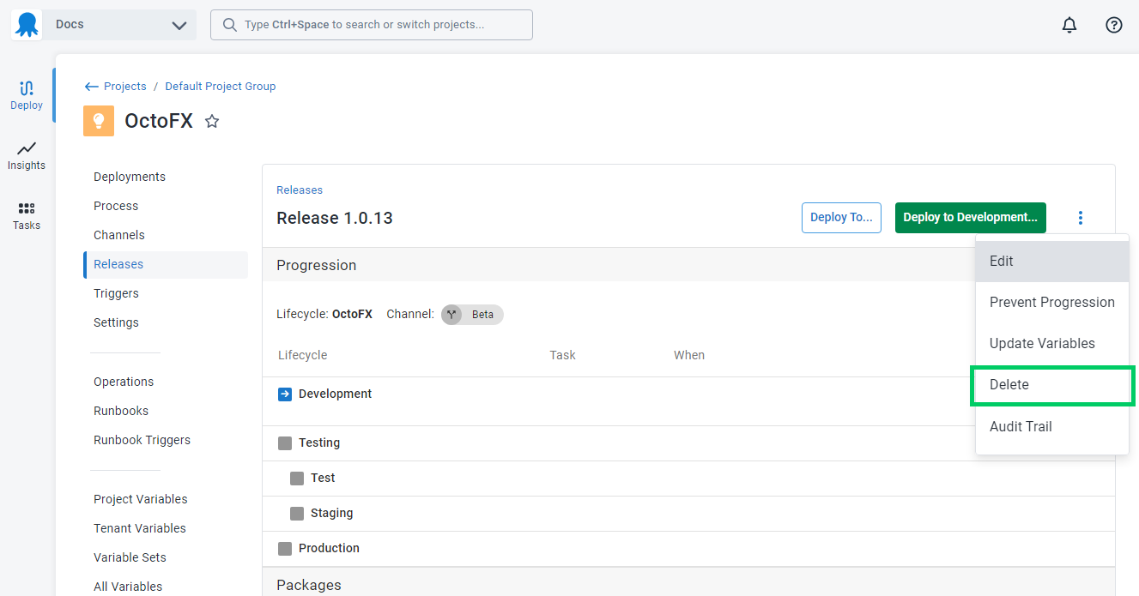Screen dimensions: 1139x596
Task: Open Tenant Variables page
Action: coord(140,528)
